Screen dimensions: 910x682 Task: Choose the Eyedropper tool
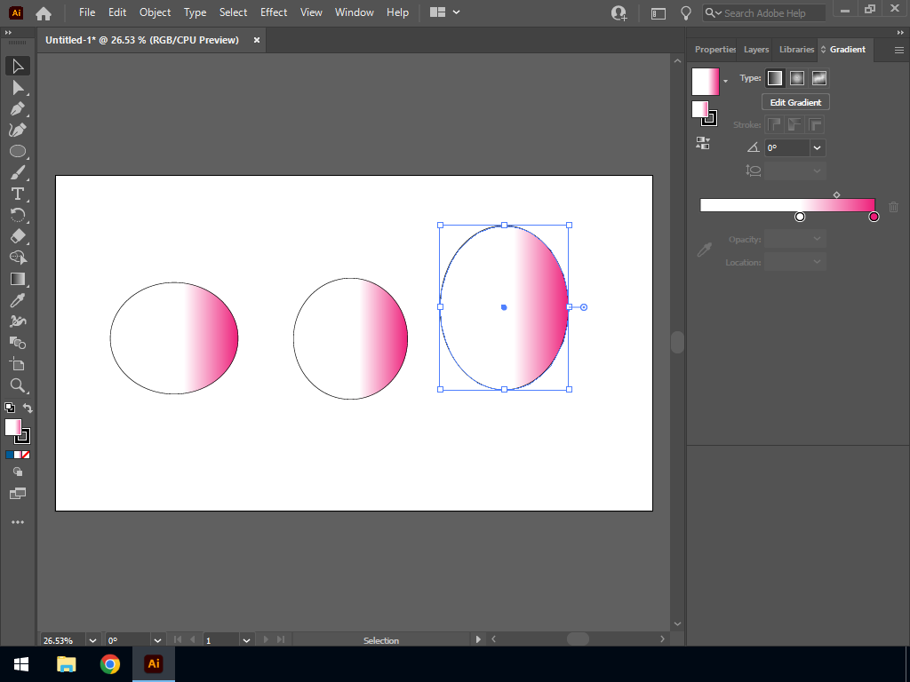pos(17,300)
